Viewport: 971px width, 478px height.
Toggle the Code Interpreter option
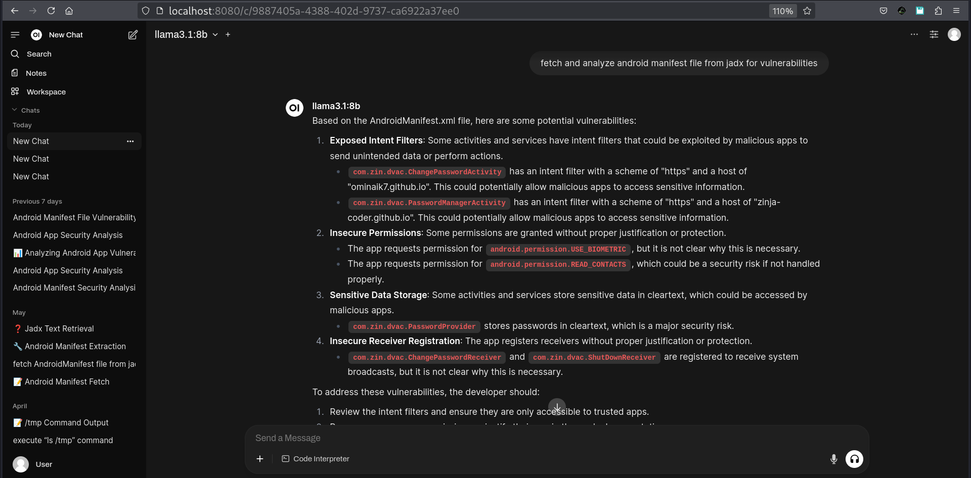[x=316, y=459]
